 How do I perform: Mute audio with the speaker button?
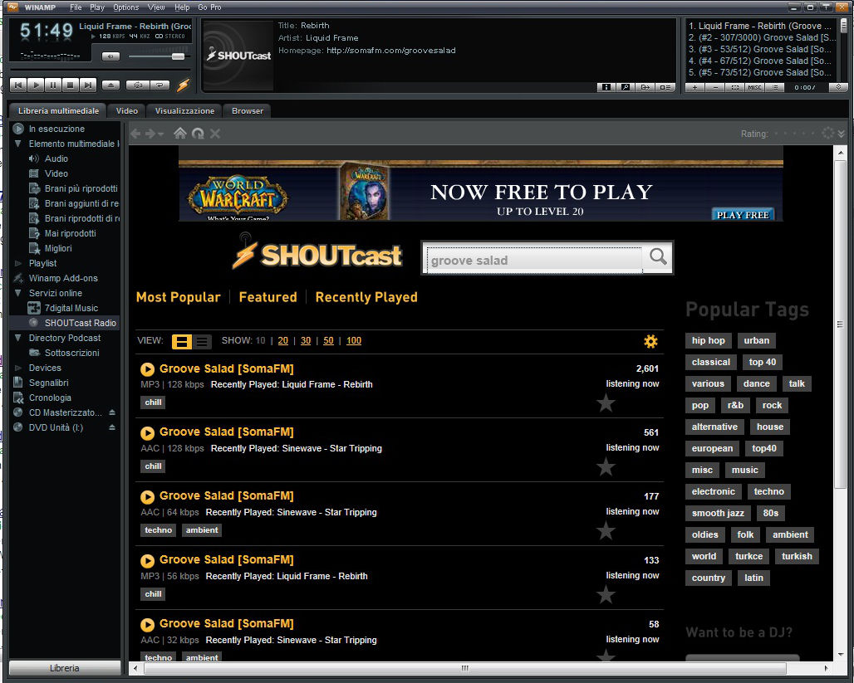(110, 56)
